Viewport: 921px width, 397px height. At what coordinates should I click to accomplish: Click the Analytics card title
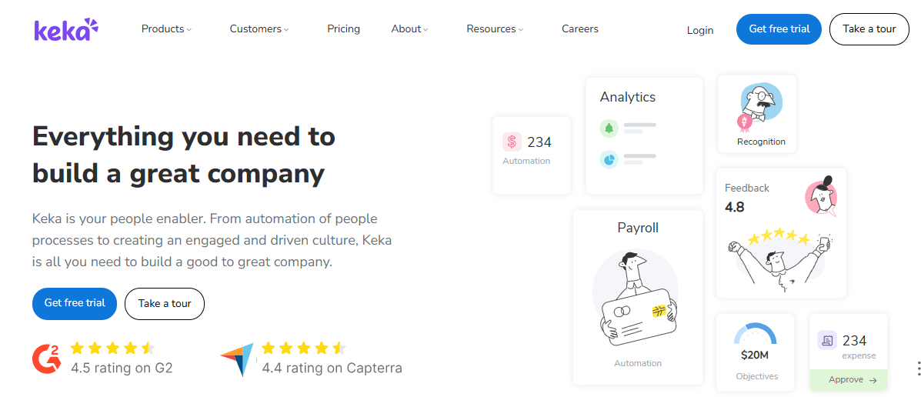[x=627, y=97]
